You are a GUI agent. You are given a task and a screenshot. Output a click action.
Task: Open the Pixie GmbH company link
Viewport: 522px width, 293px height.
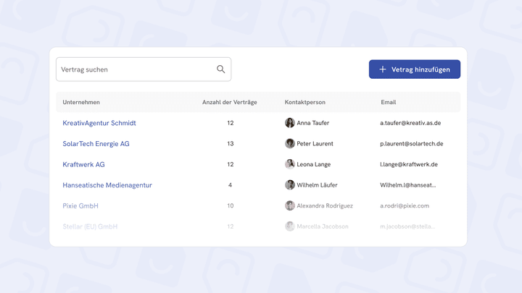pyautogui.click(x=80, y=205)
